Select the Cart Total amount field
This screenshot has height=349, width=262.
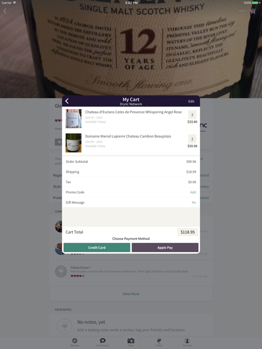[187, 232]
